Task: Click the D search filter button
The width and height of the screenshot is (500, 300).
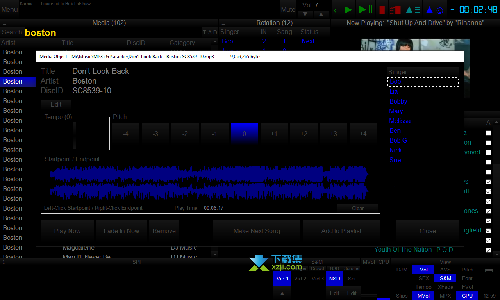Action: pyautogui.click(x=215, y=32)
